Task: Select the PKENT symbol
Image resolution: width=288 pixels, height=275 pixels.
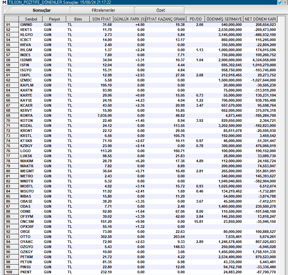Action: (x=26, y=272)
